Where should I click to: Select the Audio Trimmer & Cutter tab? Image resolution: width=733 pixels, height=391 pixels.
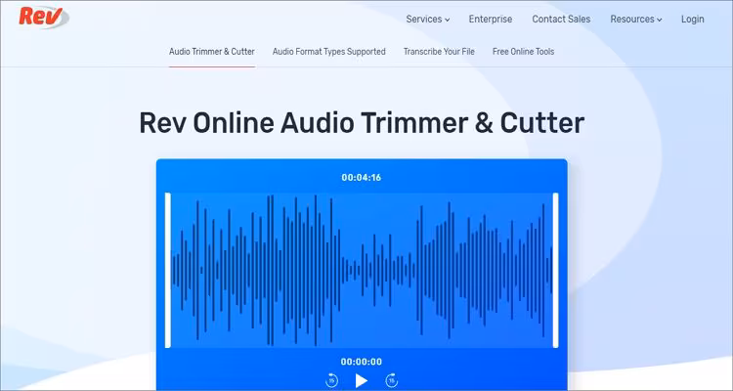tap(212, 52)
